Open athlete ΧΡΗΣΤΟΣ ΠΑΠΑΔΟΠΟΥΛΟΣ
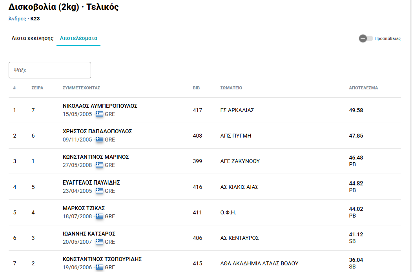Viewport: 412px width, 272px height. [x=97, y=131]
